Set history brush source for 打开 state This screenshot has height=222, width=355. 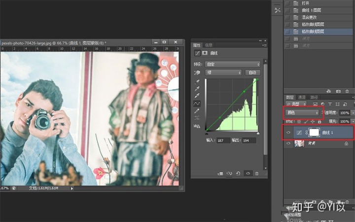[x=287, y=3]
